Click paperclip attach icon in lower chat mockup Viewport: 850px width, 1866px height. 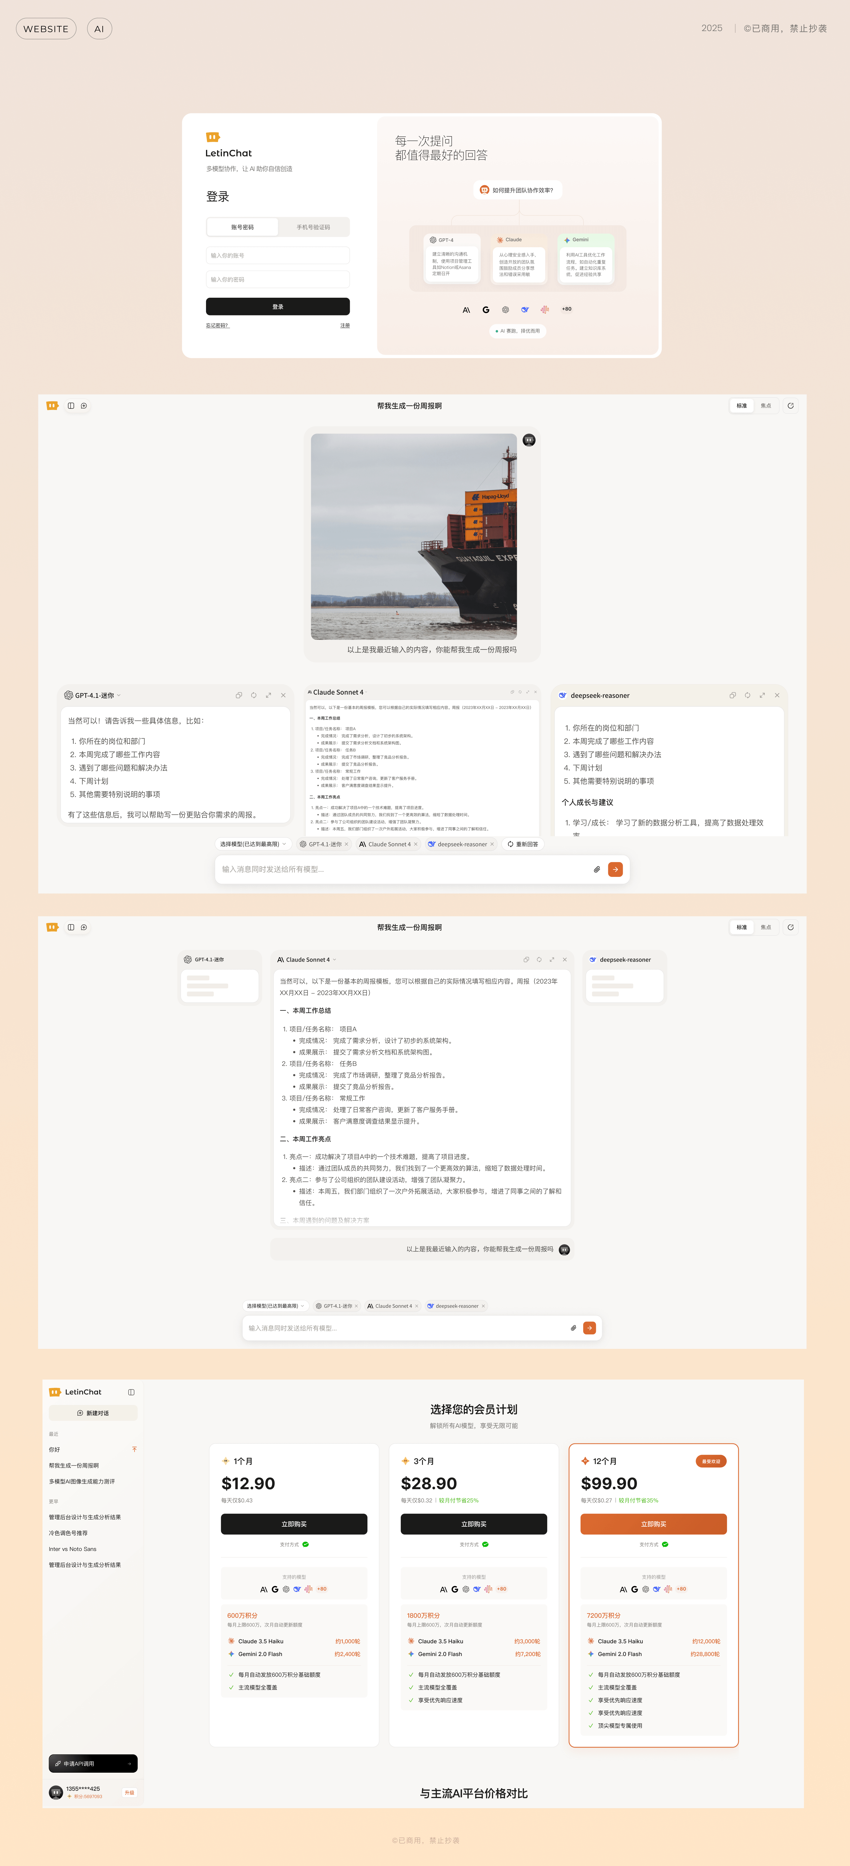[573, 1328]
